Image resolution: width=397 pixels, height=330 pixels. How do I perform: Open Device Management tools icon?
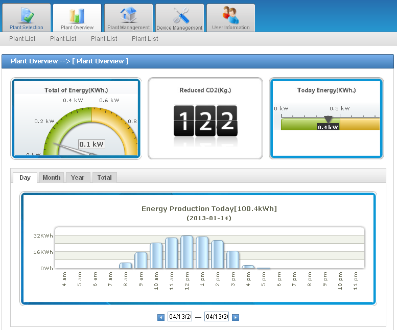coord(181,15)
